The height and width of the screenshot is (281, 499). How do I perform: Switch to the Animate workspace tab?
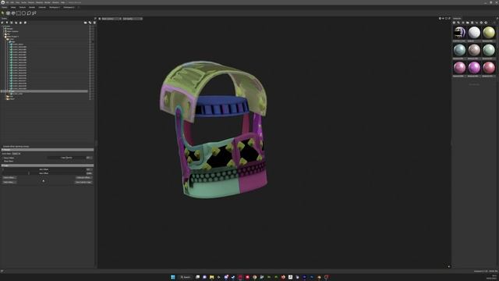click(x=42, y=7)
